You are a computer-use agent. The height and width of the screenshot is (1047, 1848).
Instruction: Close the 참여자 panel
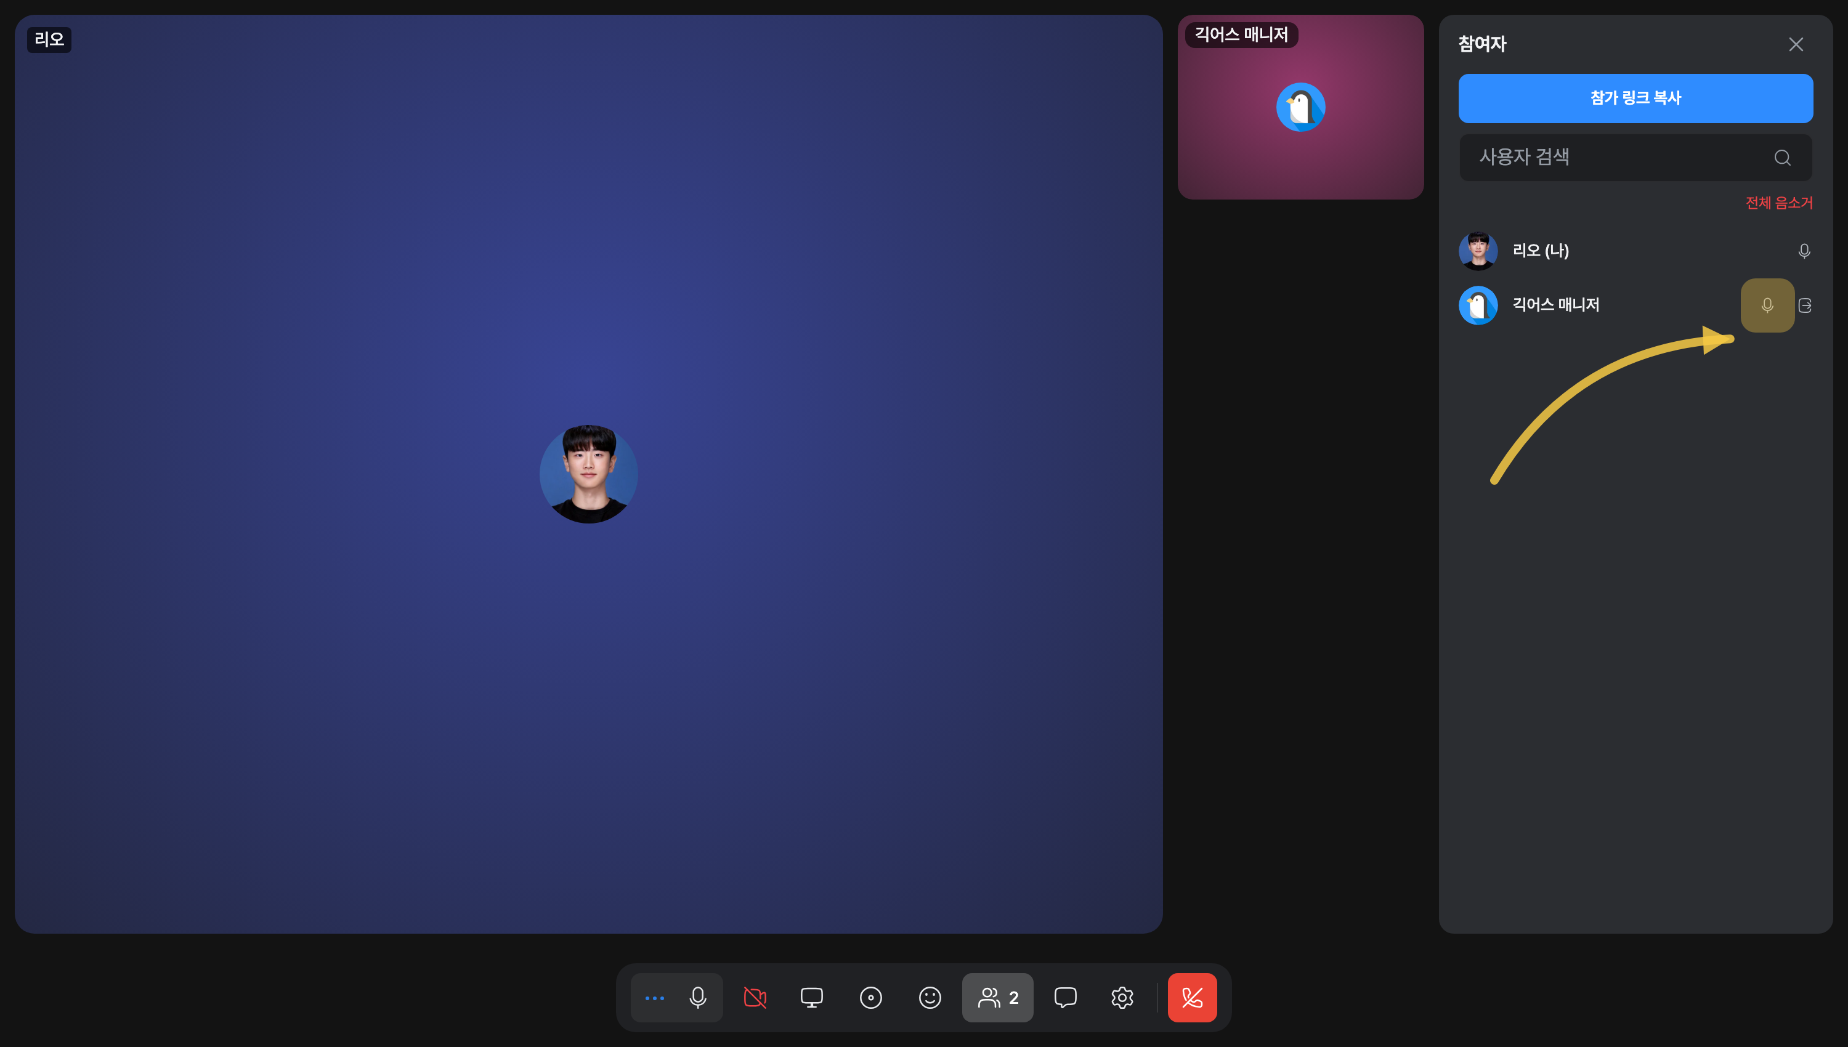pos(1796,44)
